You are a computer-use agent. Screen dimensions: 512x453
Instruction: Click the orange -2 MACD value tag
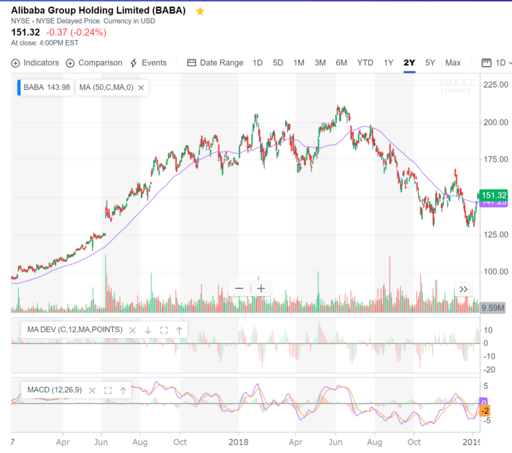pos(485,411)
